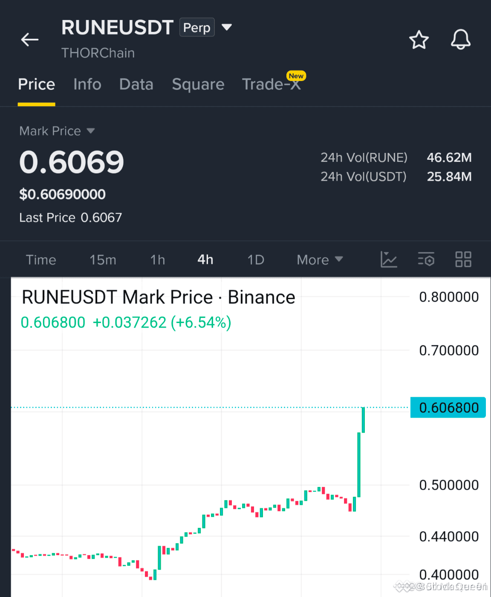491x597 pixels.
Task: Click the 0.800000 price axis label
Action: (x=449, y=297)
